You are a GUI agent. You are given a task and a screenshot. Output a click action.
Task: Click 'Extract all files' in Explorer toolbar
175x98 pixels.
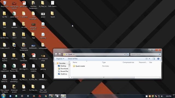tap(73, 59)
